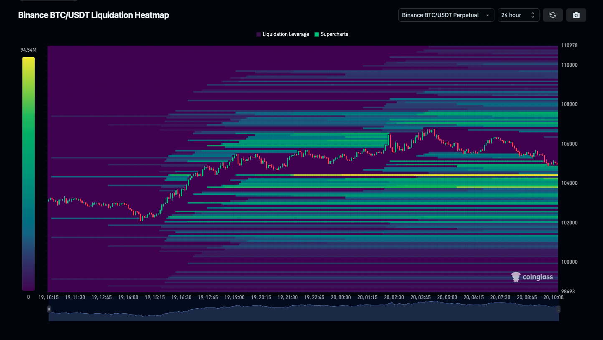Screen dimensions: 603x340
Task: Click the 100000 price axis label
Action: [569, 262]
